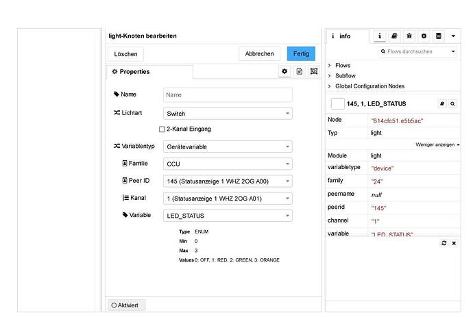Click the magnifier icon beside 145, 1, LED_STATUS

(x=453, y=104)
